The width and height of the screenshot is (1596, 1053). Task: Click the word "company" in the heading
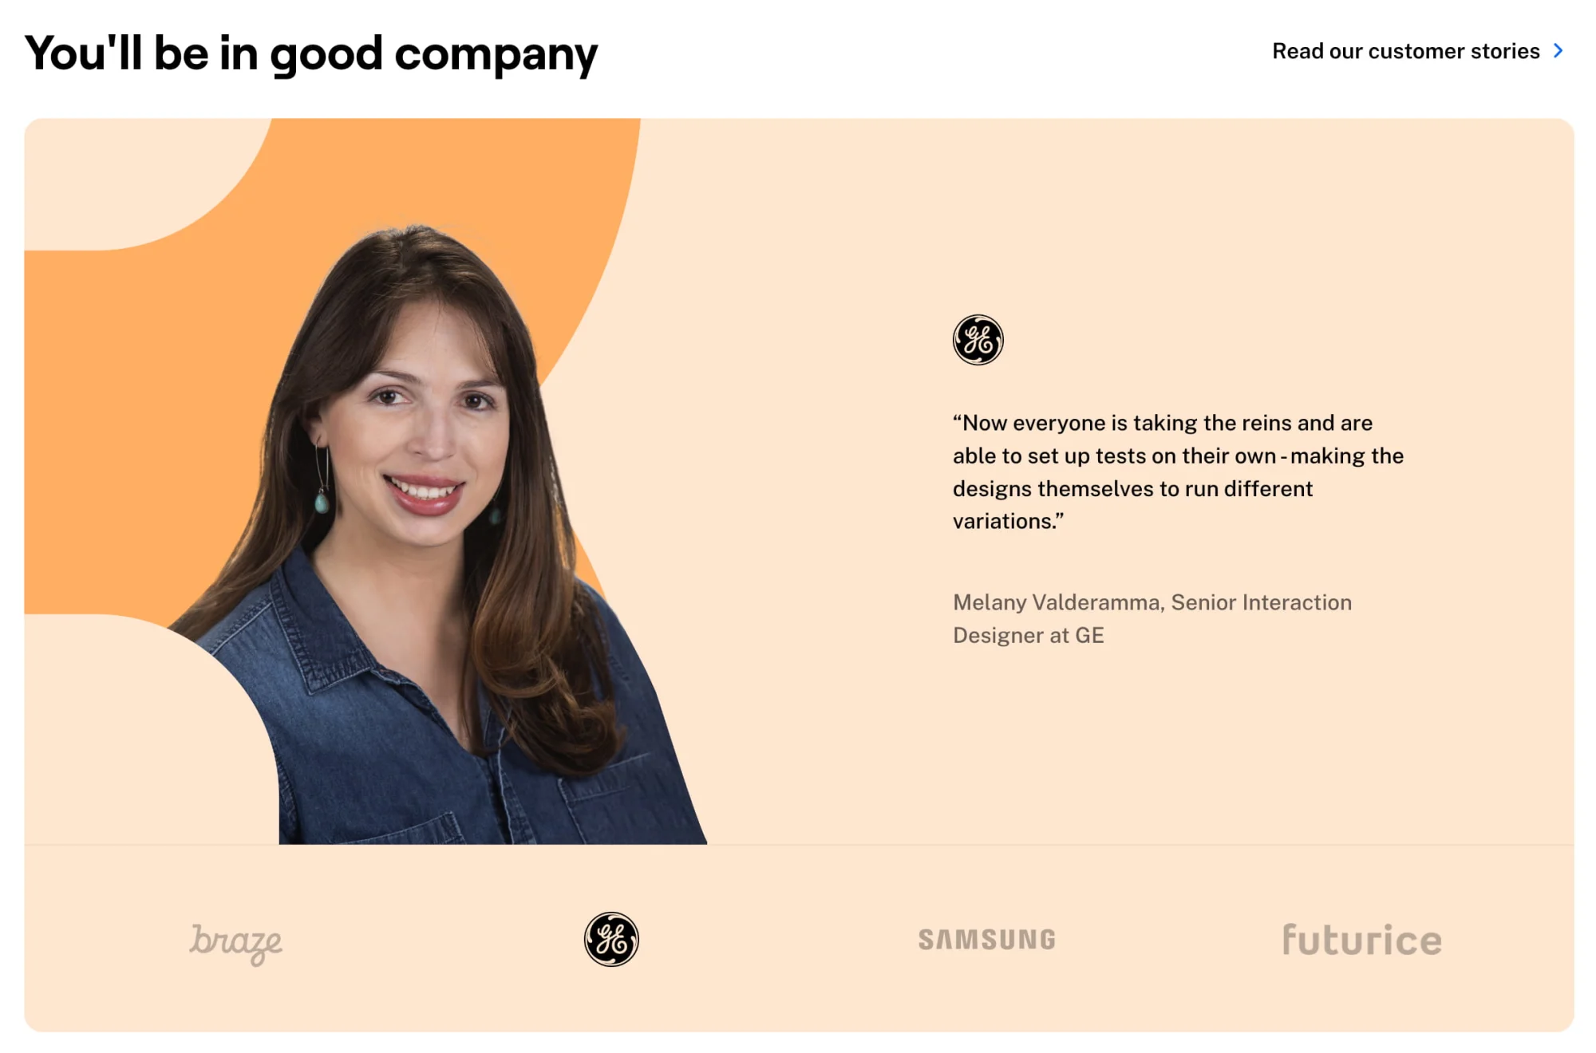point(496,56)
